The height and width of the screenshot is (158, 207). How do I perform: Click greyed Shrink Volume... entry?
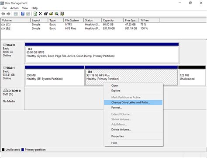(133, 119)
